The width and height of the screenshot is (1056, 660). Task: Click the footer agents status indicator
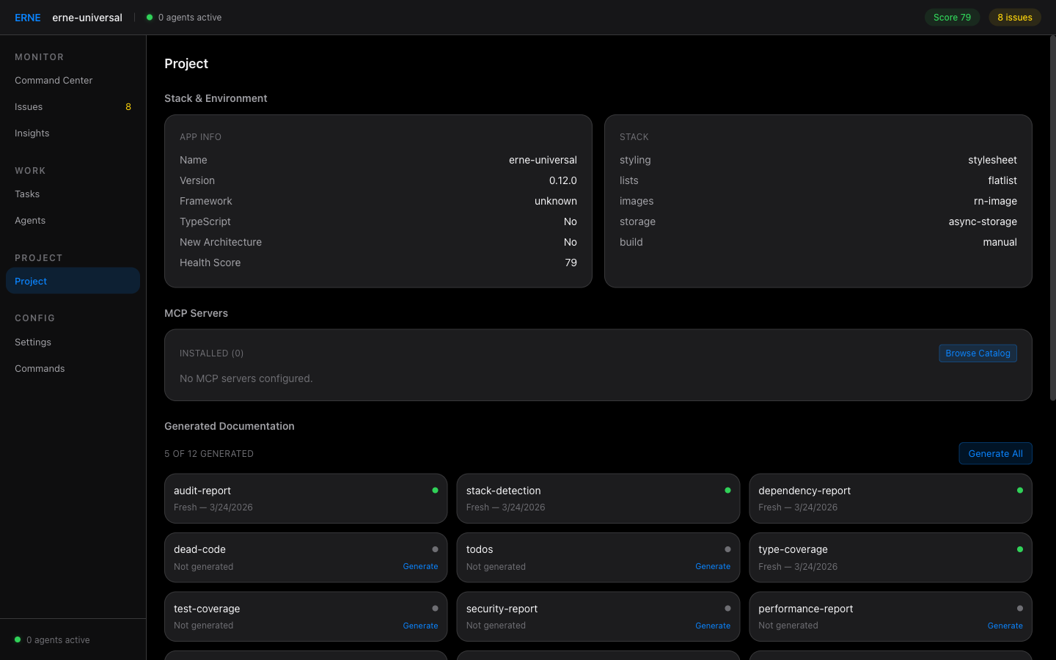click(18, 639)
